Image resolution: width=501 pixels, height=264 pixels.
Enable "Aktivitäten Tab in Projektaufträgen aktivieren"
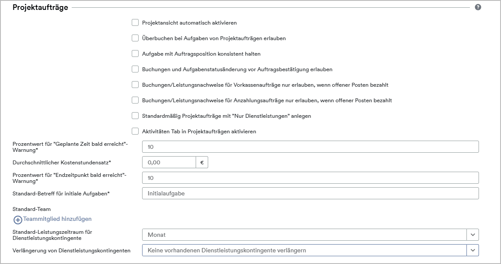tap(135, 131)
